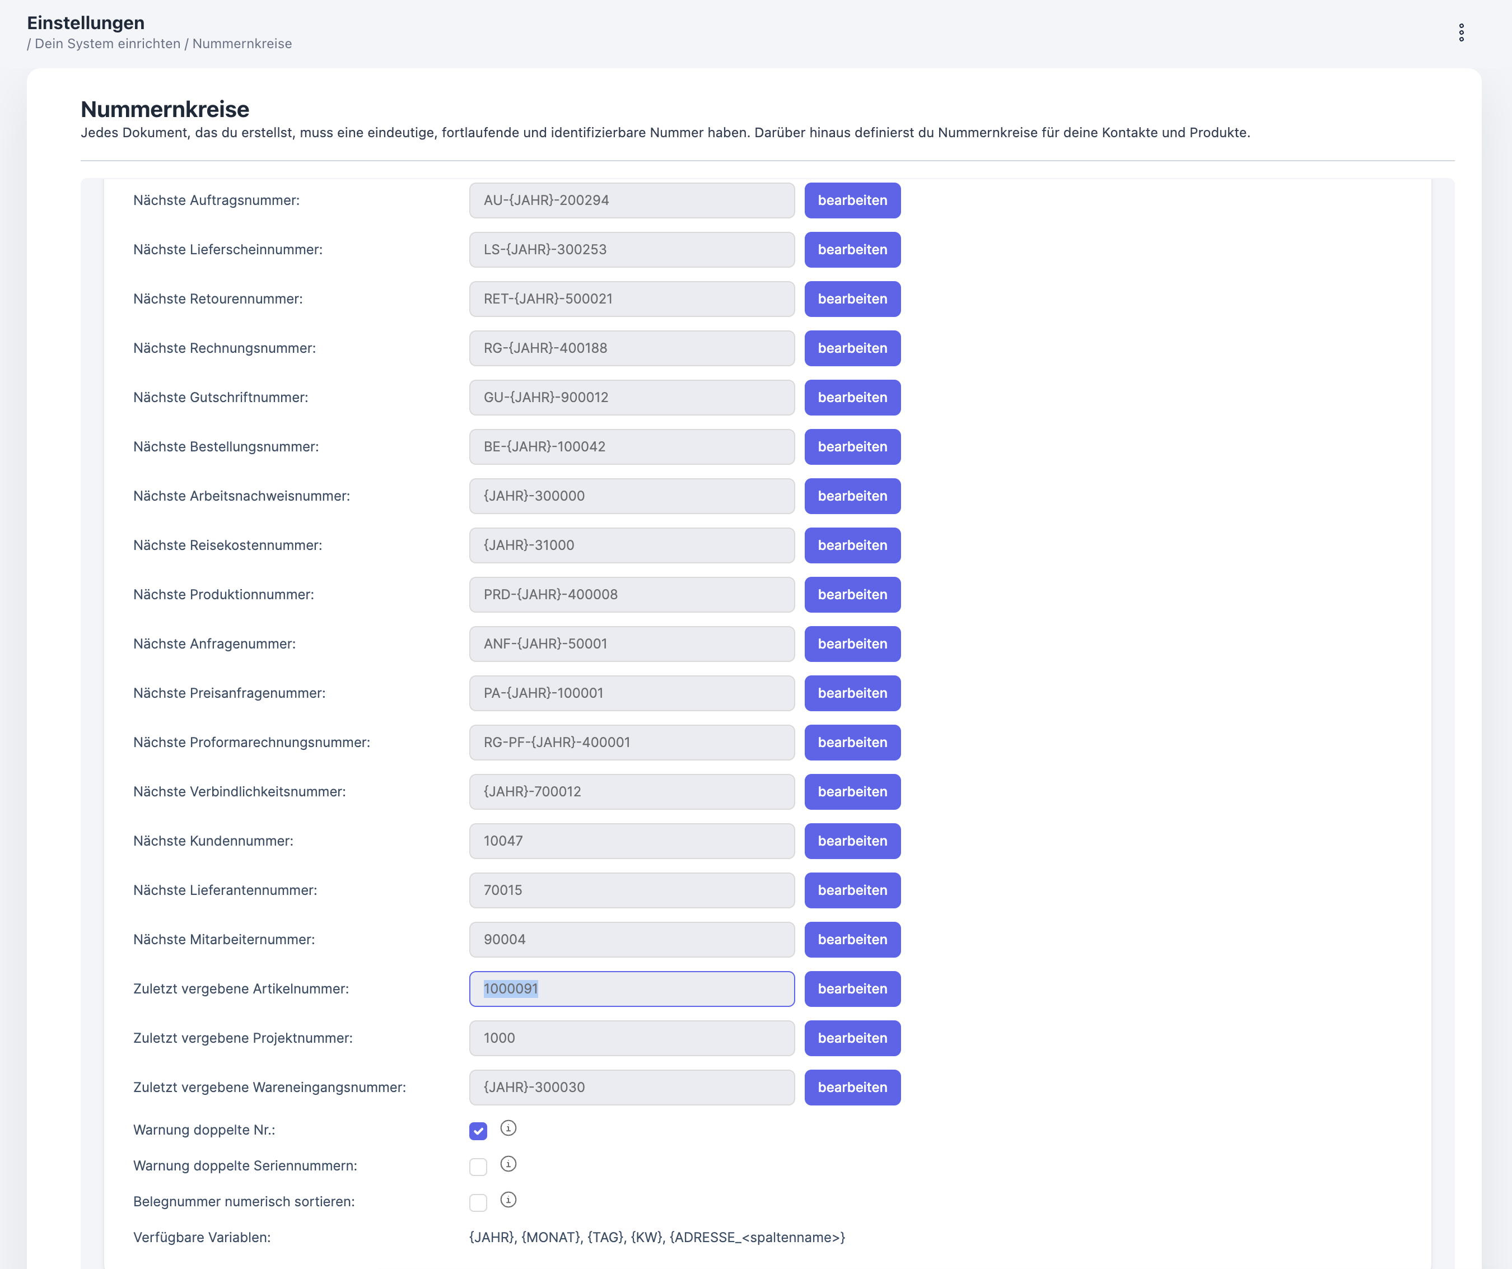Edit the Nächste Kundennummer via bearbeiten

coord(852,841)
